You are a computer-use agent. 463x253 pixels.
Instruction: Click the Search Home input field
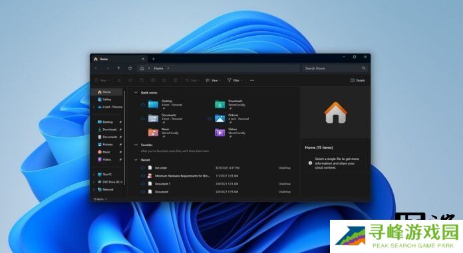(335, 68)
